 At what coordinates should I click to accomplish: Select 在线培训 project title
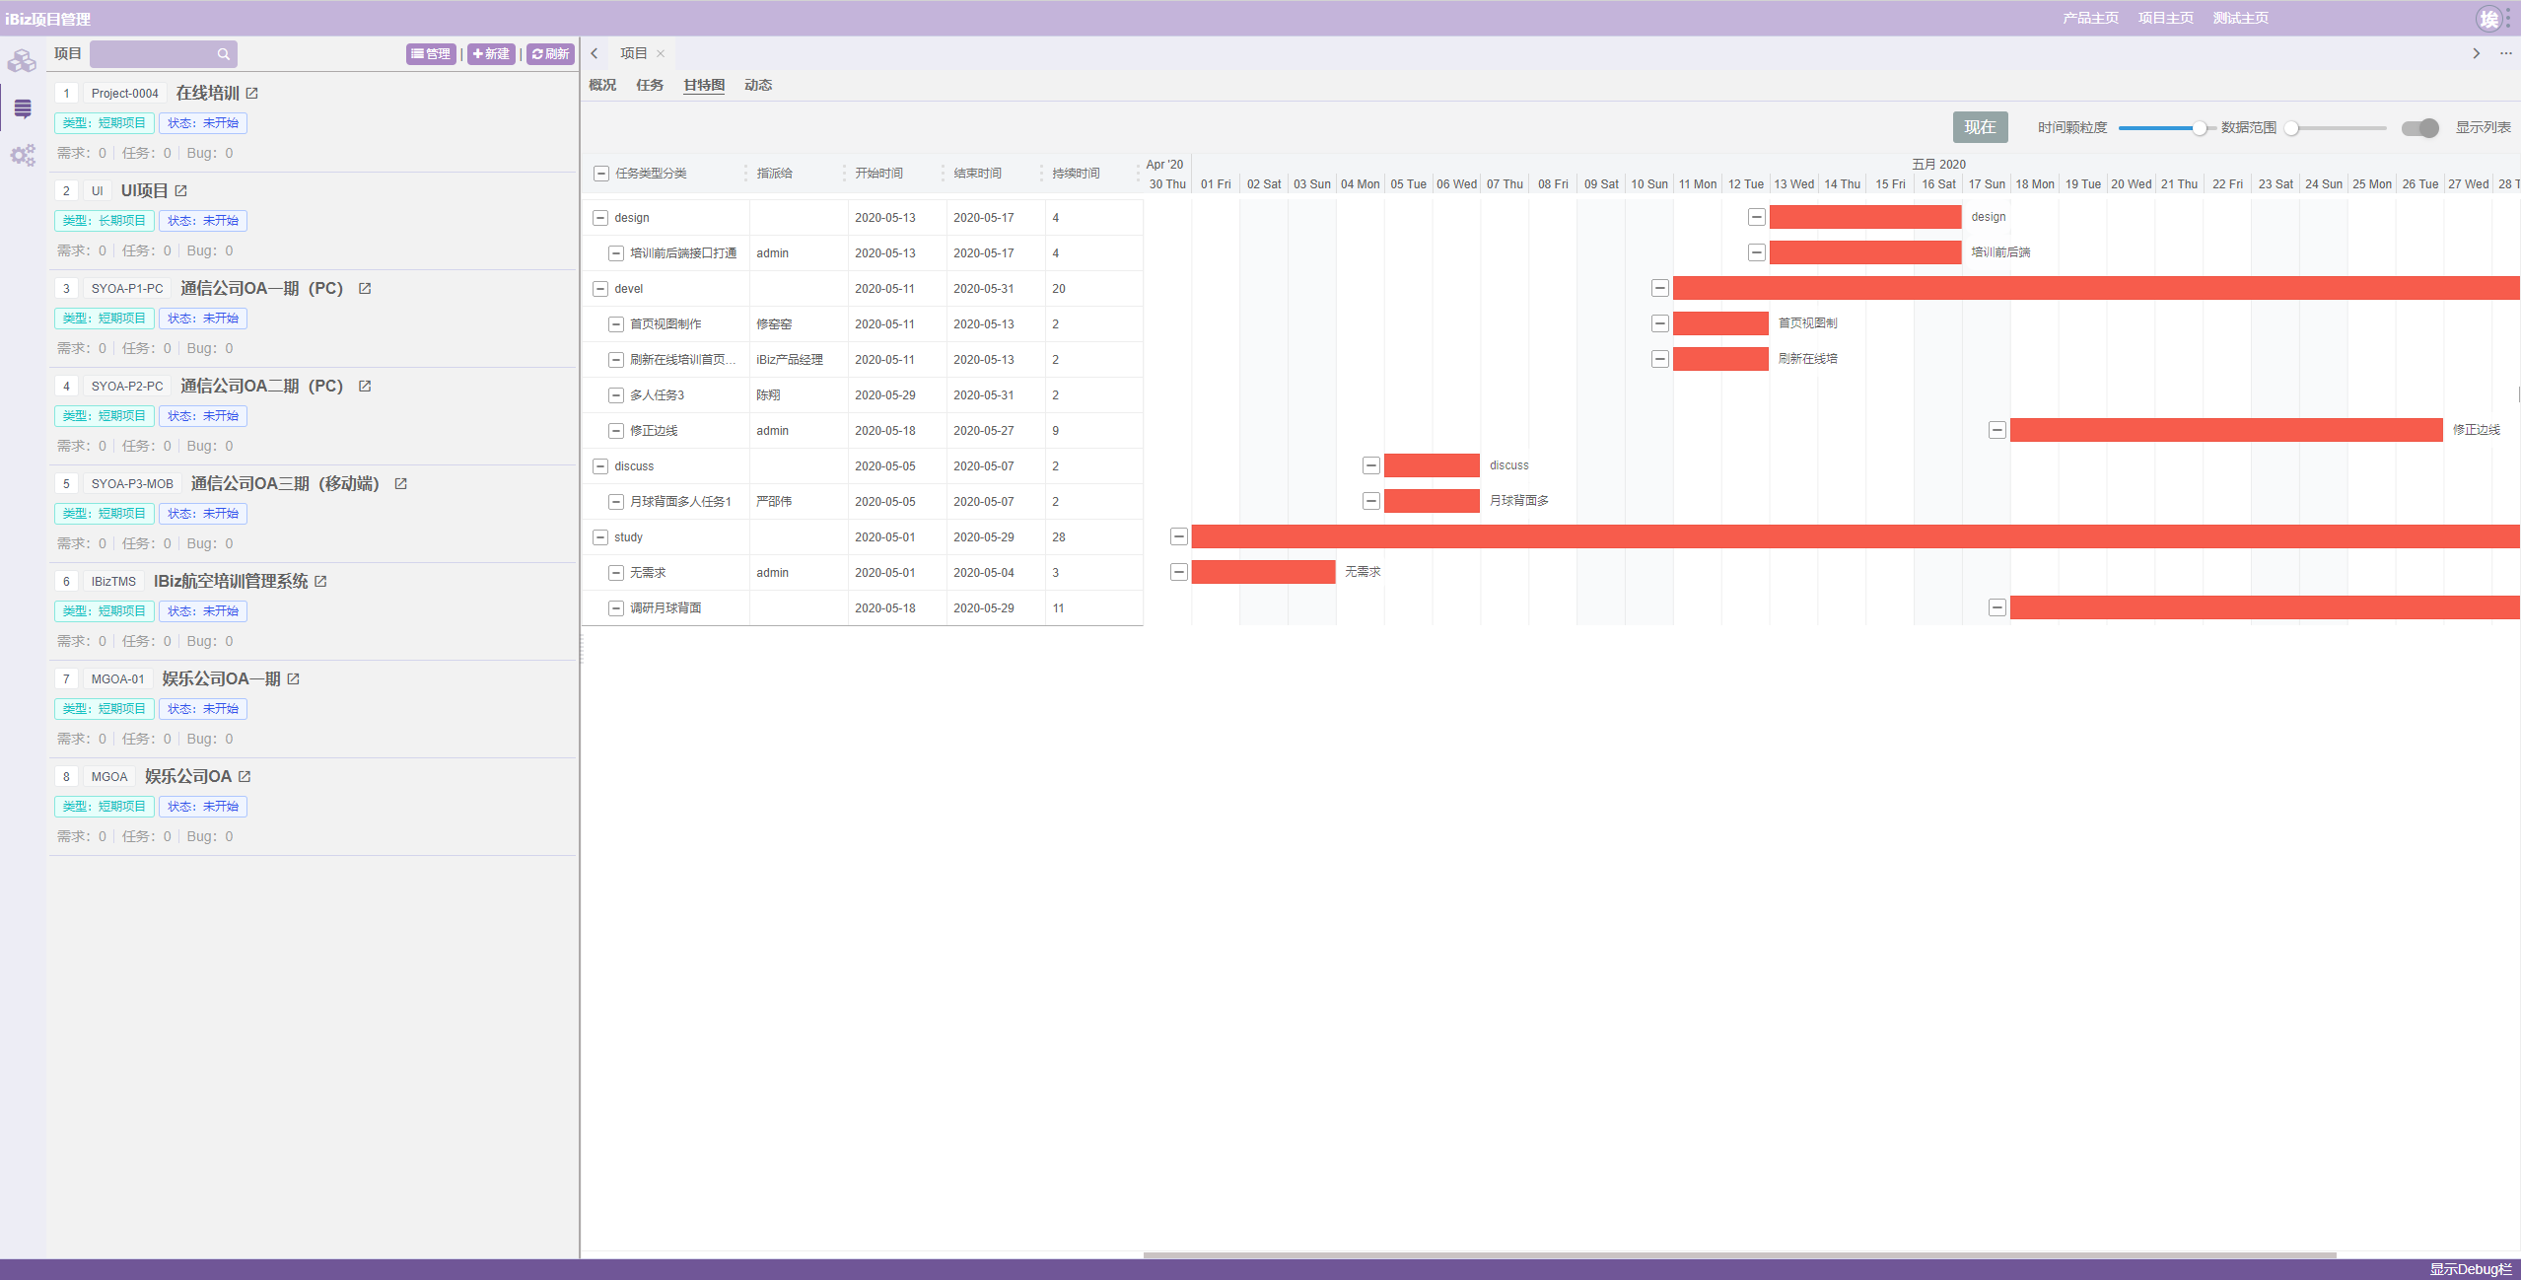pyautogui.click(x=207, y=94)
